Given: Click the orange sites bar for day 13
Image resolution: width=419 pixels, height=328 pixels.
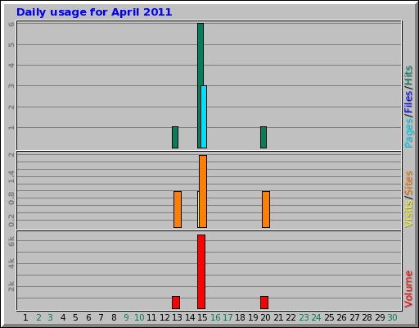Looking at the screenshot, I should [178, 209].
